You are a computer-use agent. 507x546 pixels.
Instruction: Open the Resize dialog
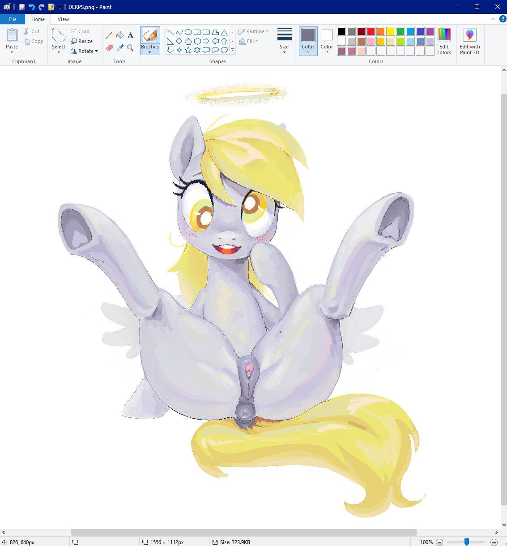81,41
